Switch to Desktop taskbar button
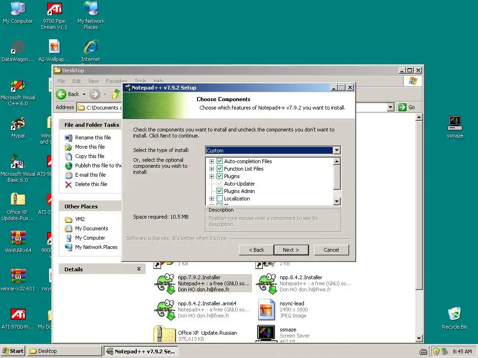 64,351
